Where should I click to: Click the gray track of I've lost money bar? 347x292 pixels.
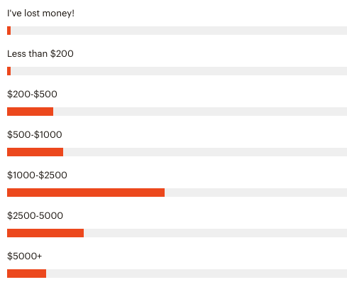tap(179, 31)
